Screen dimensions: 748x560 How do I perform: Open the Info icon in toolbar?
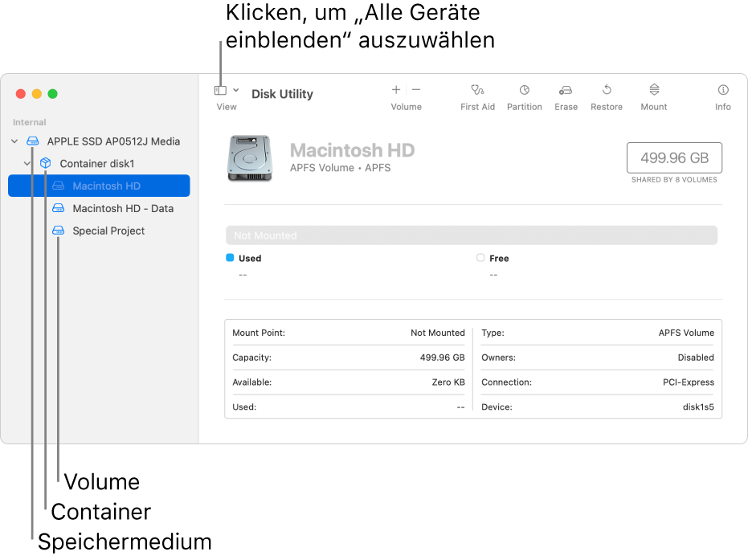pyautogui.click(x=723, y=90)
